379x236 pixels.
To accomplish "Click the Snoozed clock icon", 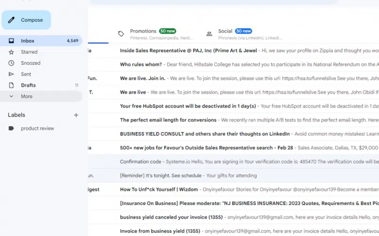I will (11, 63).
